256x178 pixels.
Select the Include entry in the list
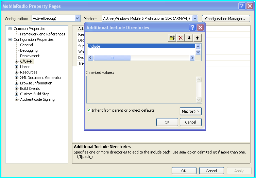point(141,46)
